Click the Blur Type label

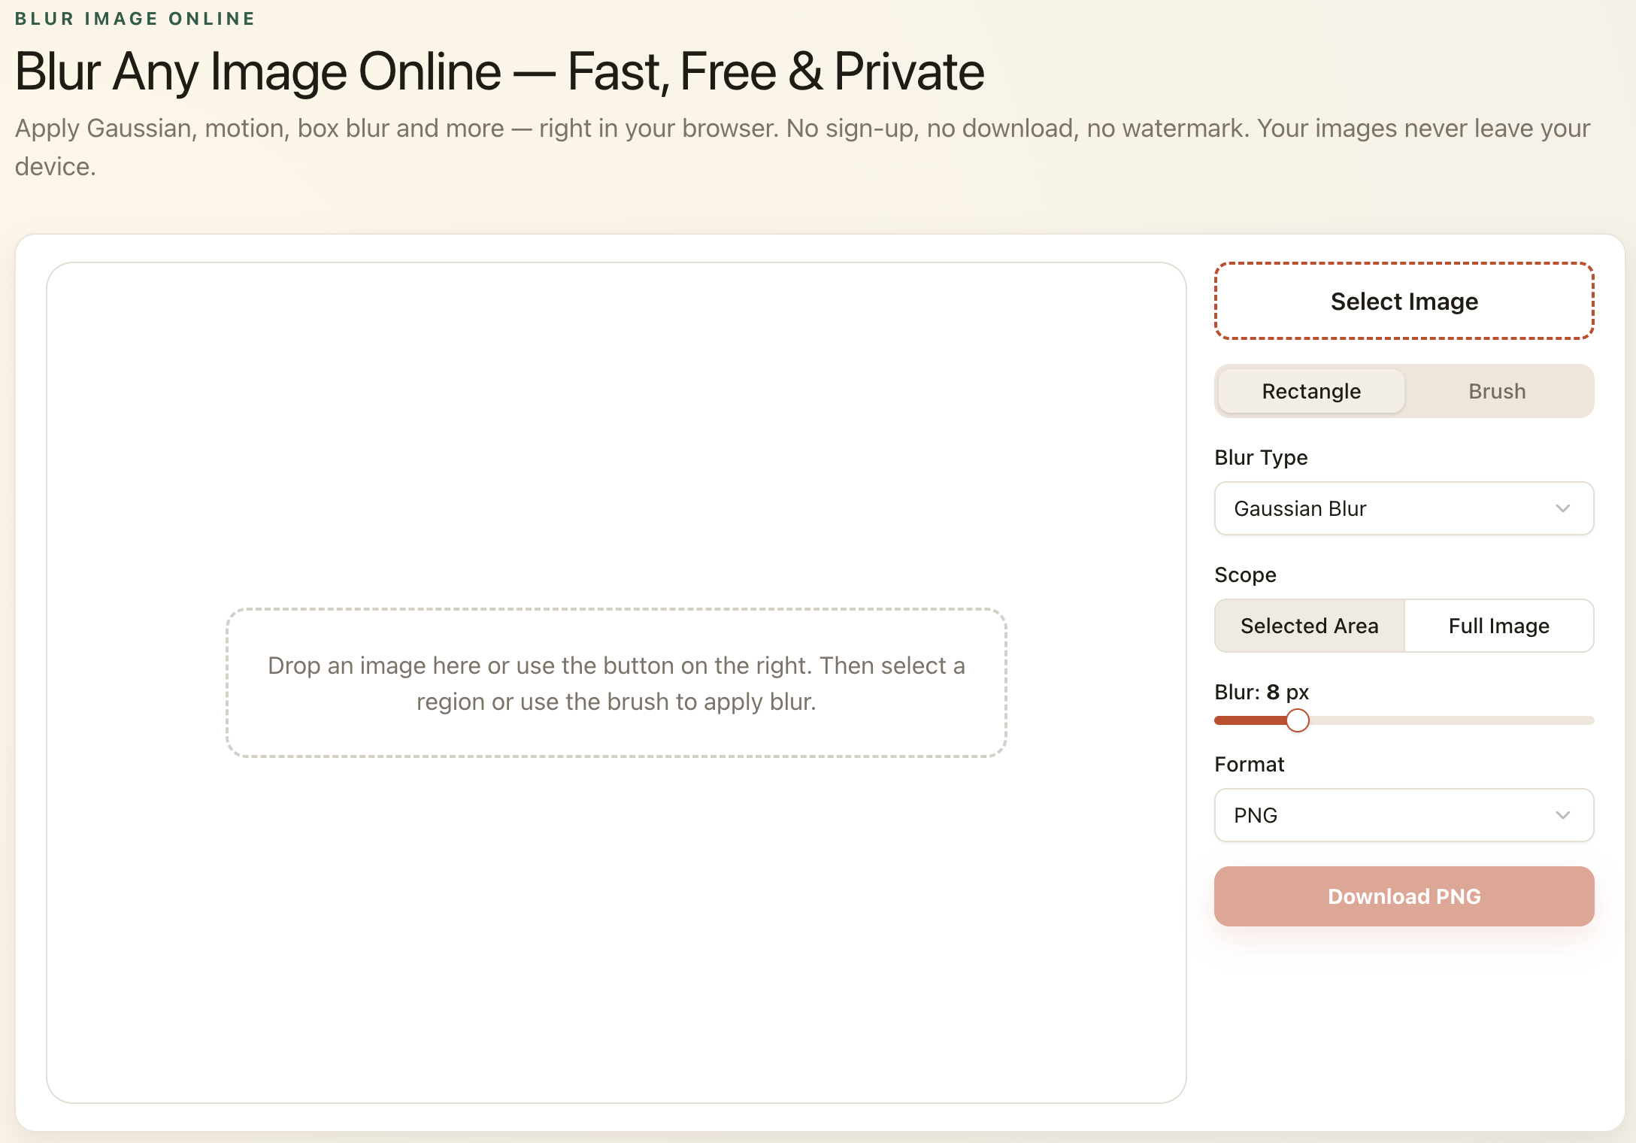[x=1261, y=457]
